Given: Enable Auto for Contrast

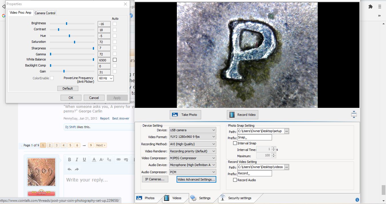Looking at the screenshot, I should coord(115,30).
